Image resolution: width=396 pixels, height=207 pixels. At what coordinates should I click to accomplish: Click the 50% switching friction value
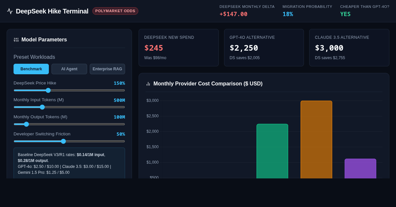(x=121, y=134)
